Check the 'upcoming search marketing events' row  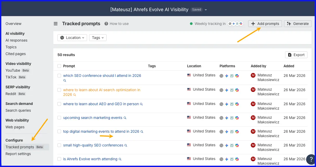coord(59,118)
